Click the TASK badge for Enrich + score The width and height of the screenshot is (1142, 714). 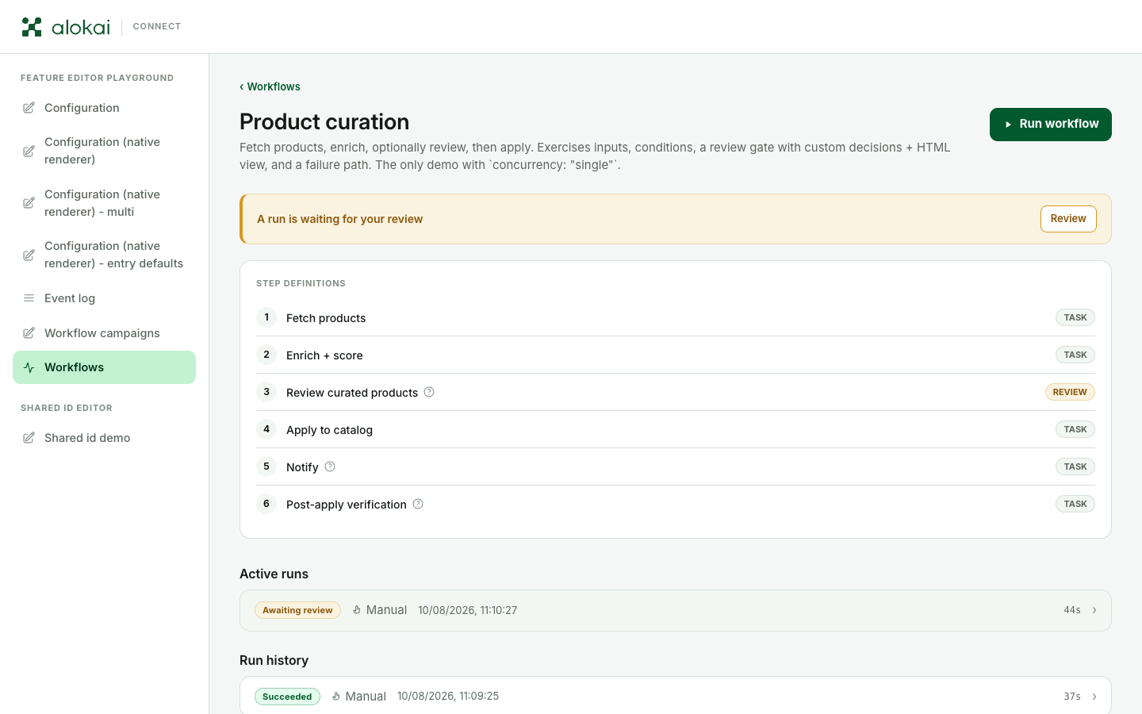tap(1075, 355)
